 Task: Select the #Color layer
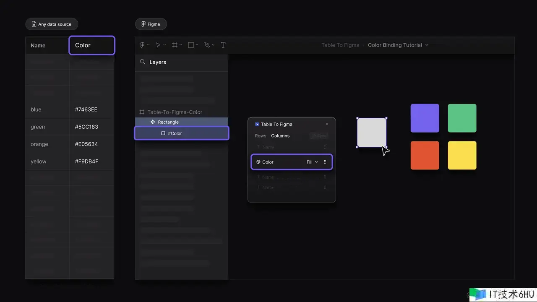[x=175, y=133]
